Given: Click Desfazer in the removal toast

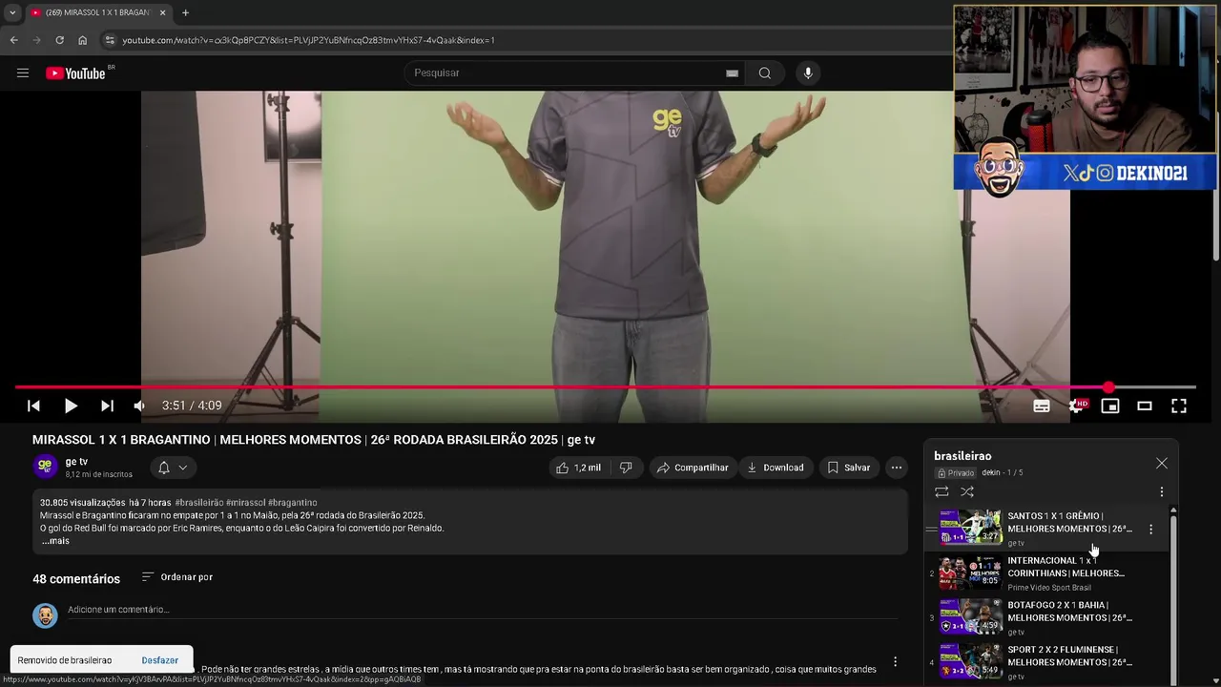Looking at the screenshot, I should (x=160, y=660).
